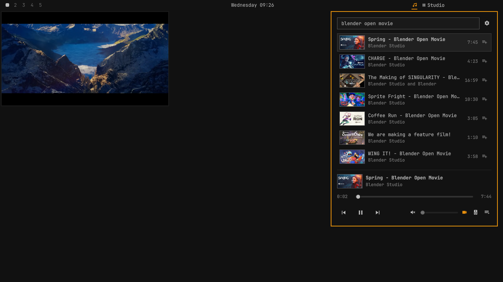Add The Making of SINGULARITY to queue
The image size is (503, 282).
click(484, 81)
